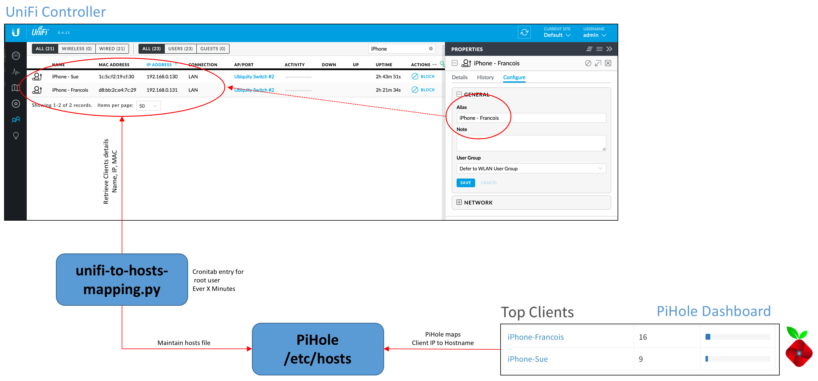Click the SAVE button
Screen dimensions: 818x381
click(465, 183)
